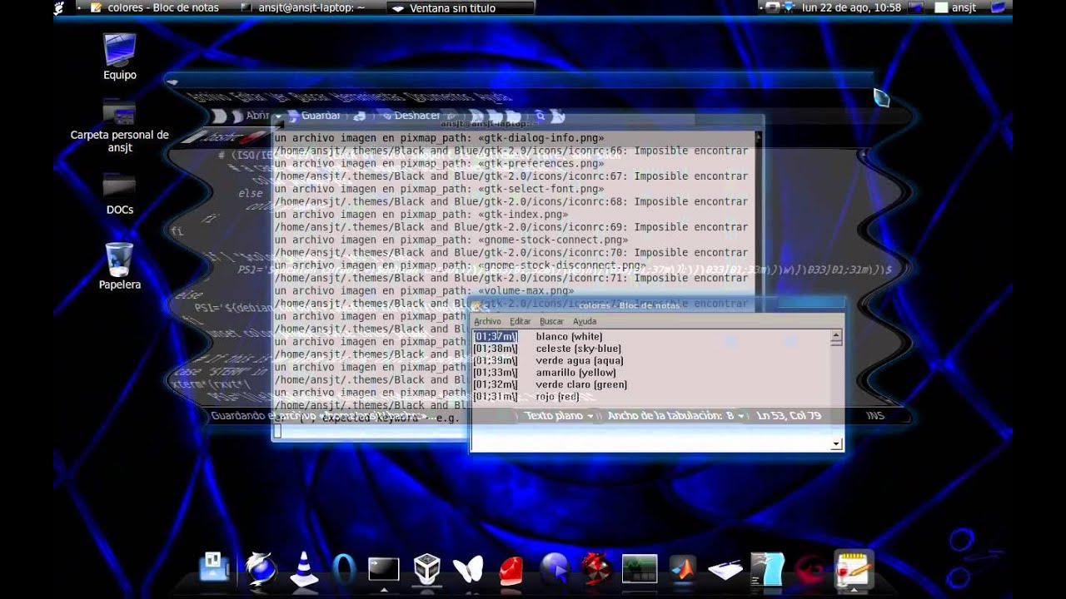
Task: Click the line 'verde claro (green)'
Action: pyautogui.click(x=581, y=385)
